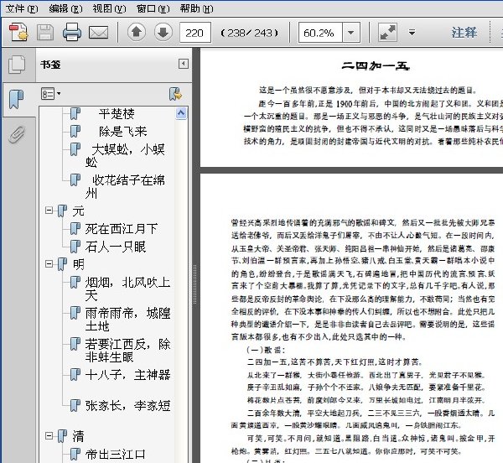
Task: Select the 清 bookmark
Action: tap(78, 436)
